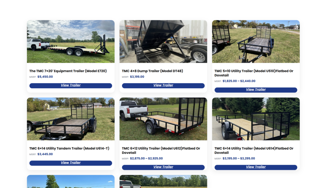Click View Trailer for Model E720
Screen dimensions: 329x188
(71, 86)
